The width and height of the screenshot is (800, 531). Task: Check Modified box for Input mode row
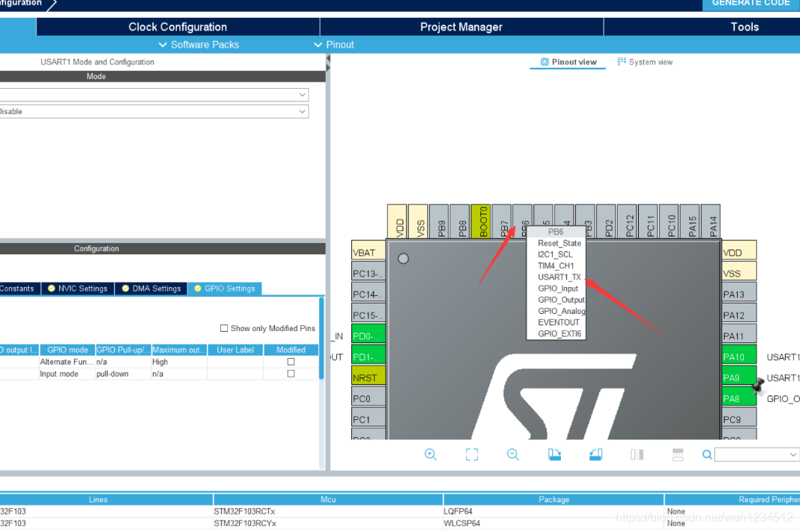(291, 374)
